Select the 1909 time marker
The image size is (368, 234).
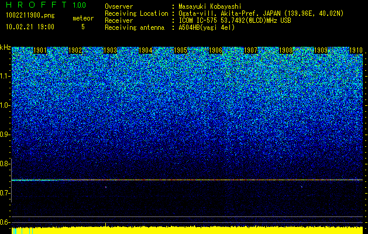321,50
